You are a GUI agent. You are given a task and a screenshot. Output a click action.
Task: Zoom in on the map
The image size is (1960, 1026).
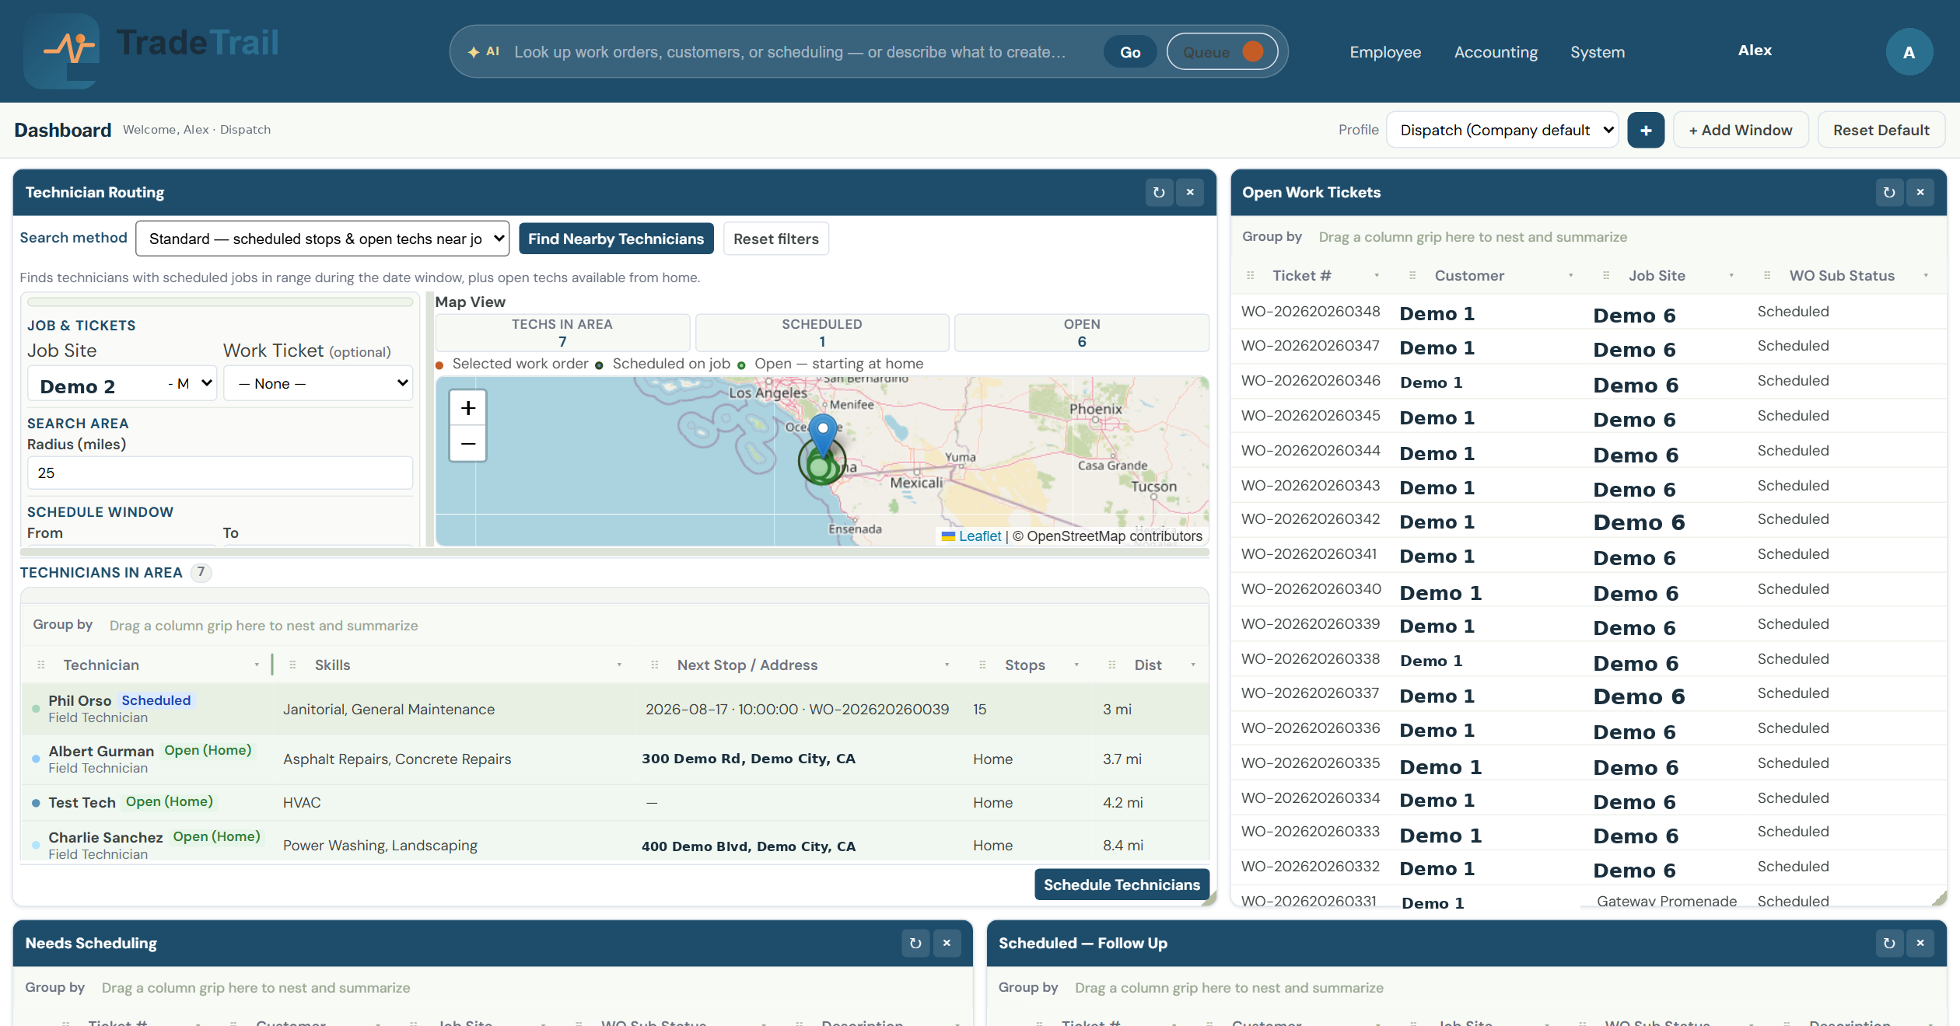(x=468, y=408)
